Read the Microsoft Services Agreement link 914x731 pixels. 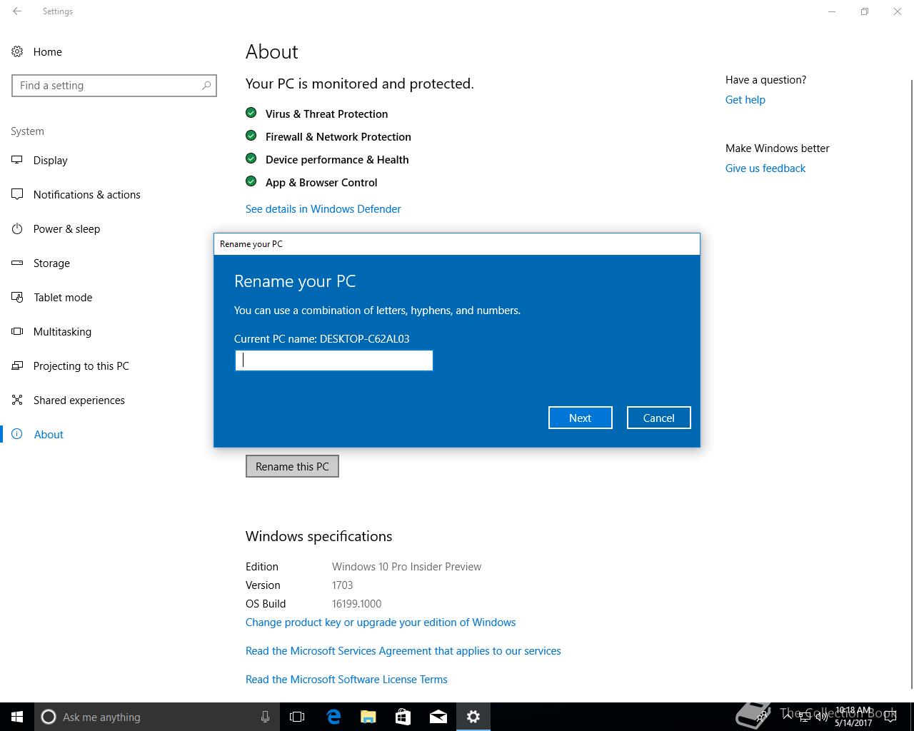click(403, 650)
